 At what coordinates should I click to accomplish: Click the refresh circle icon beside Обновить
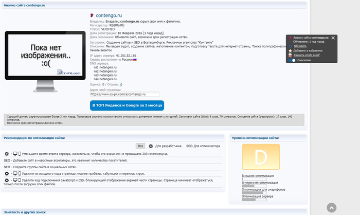pos(291,46)
